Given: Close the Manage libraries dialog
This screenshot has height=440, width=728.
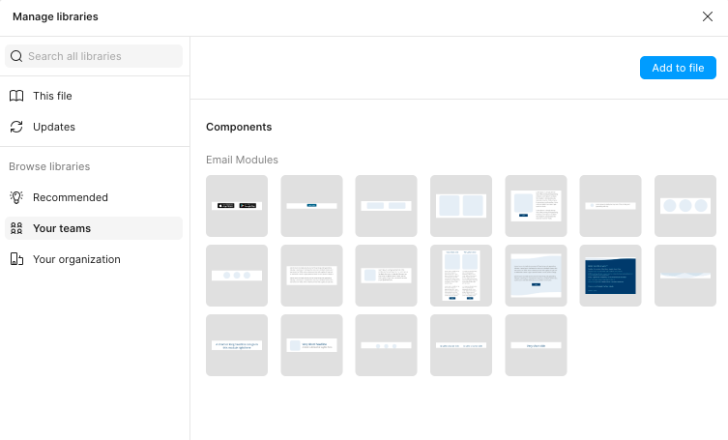Looking at the screenshot, I should click(707, 16).
